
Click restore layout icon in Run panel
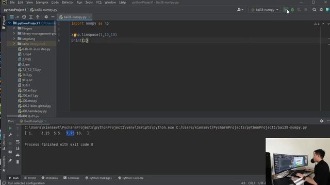(10, 152)
